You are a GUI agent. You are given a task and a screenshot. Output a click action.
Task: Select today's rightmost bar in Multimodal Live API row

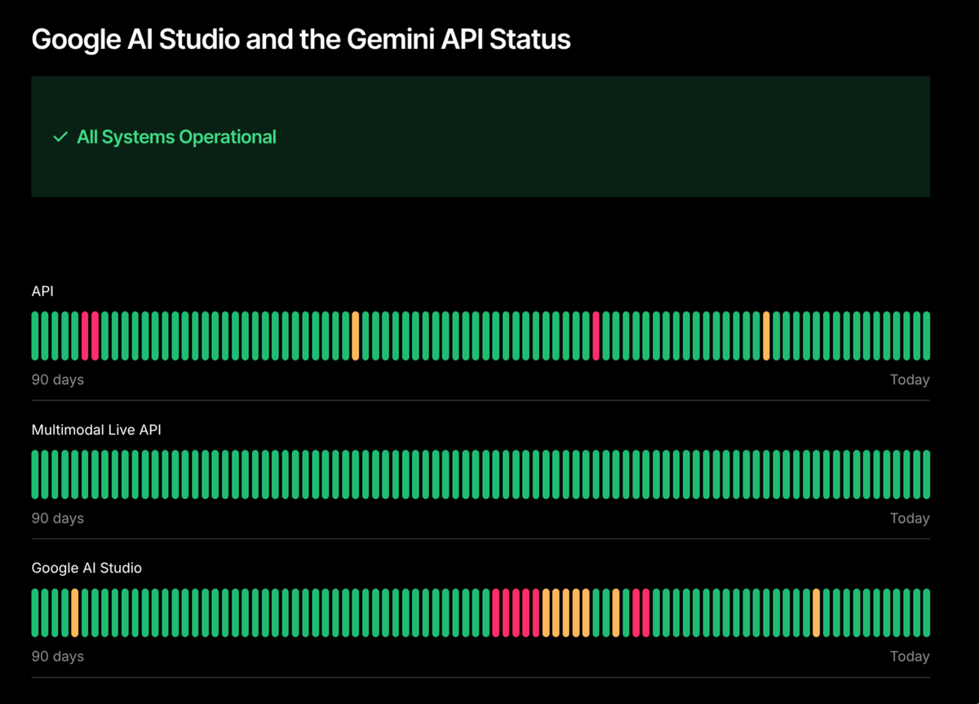tap(926, 474)
